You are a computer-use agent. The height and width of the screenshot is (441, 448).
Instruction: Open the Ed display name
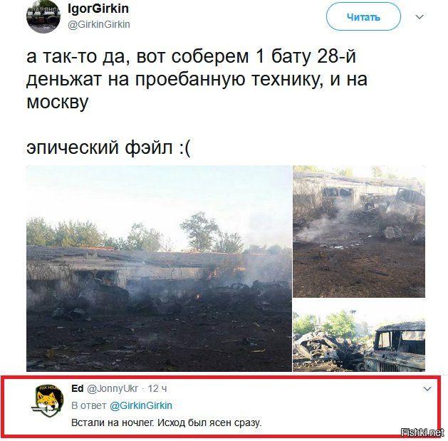pos(78,388)
